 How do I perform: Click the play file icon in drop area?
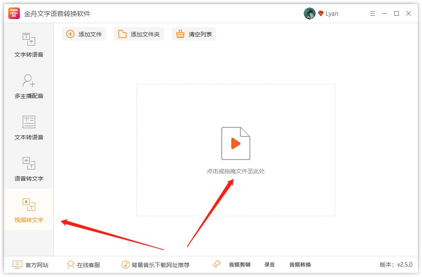point(235,144)
